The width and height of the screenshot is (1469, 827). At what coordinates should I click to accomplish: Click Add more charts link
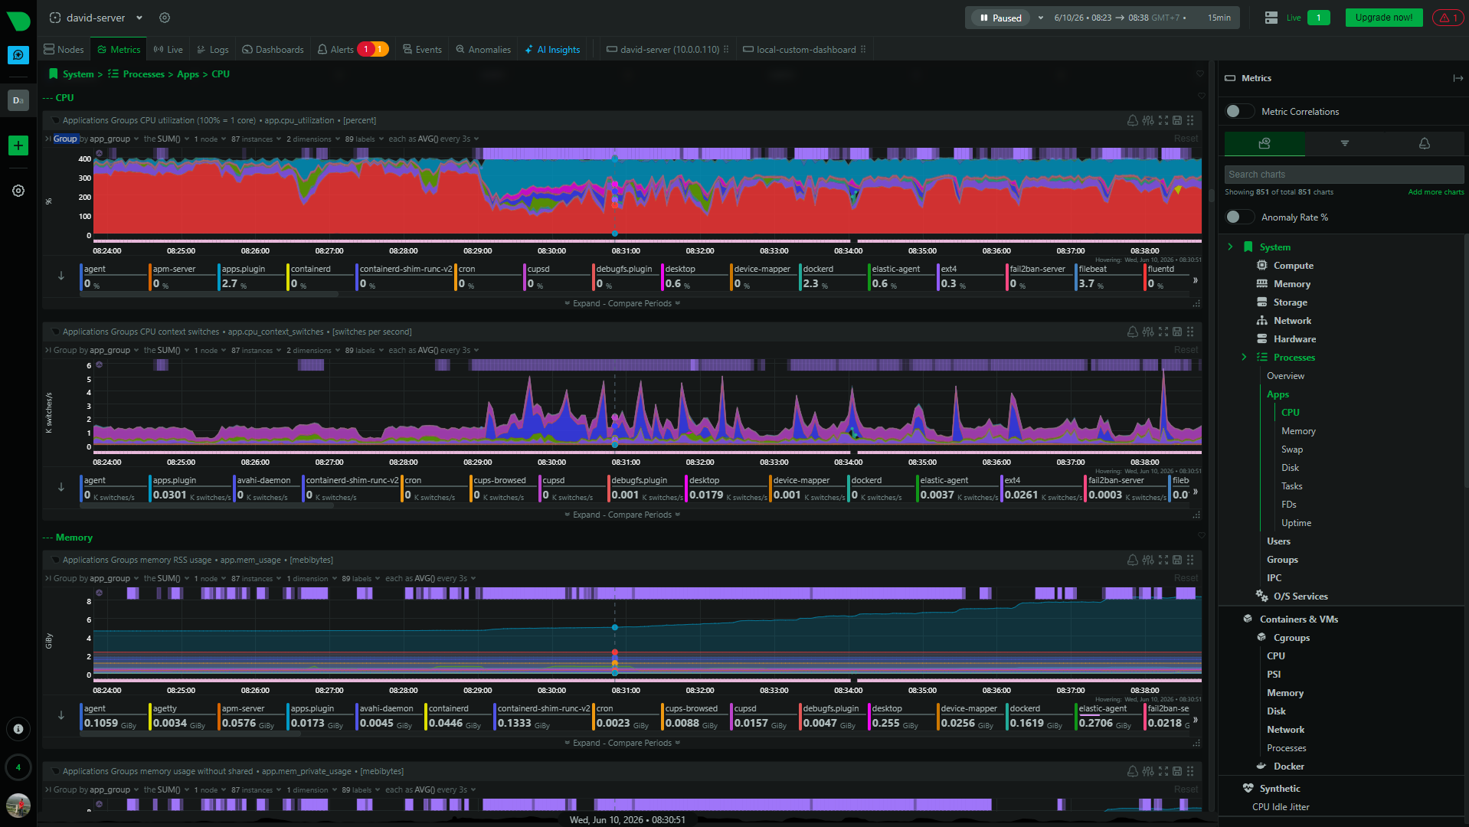[1435, 192]
